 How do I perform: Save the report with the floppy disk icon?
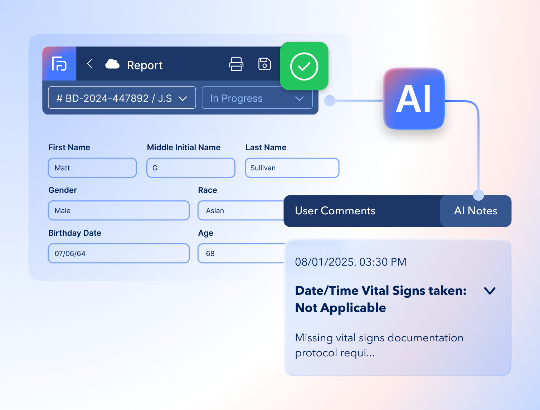point(264,64)
